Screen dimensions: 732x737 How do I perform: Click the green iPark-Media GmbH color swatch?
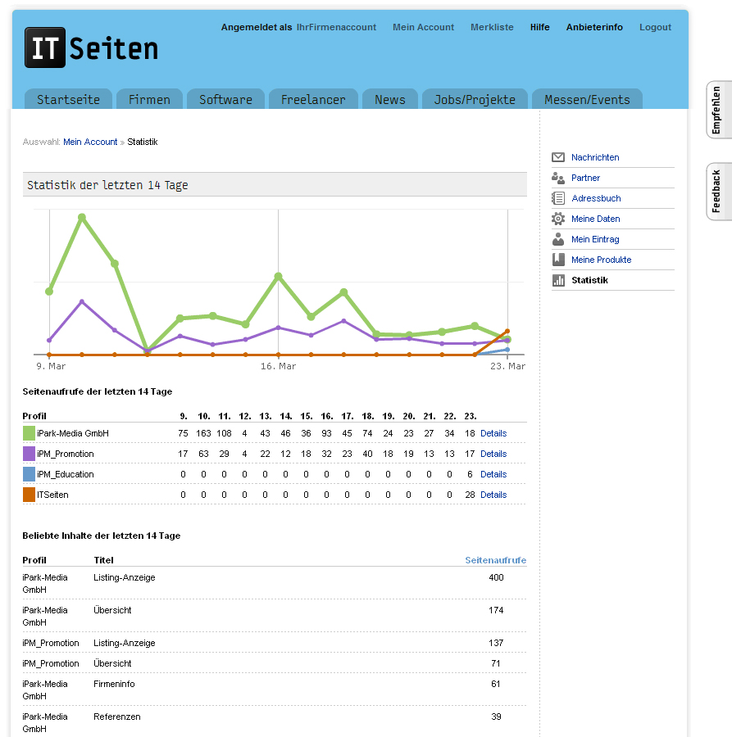(30, 433)
